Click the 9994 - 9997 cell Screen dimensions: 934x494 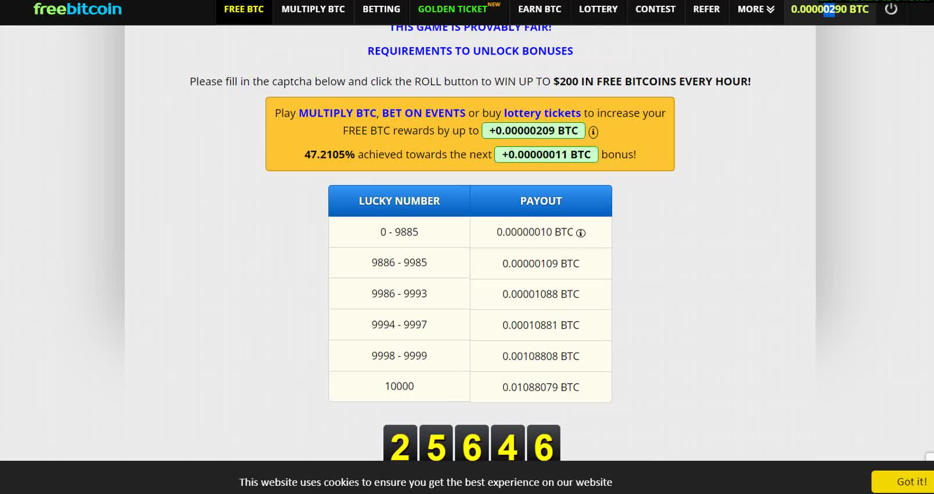pos(399,325)
